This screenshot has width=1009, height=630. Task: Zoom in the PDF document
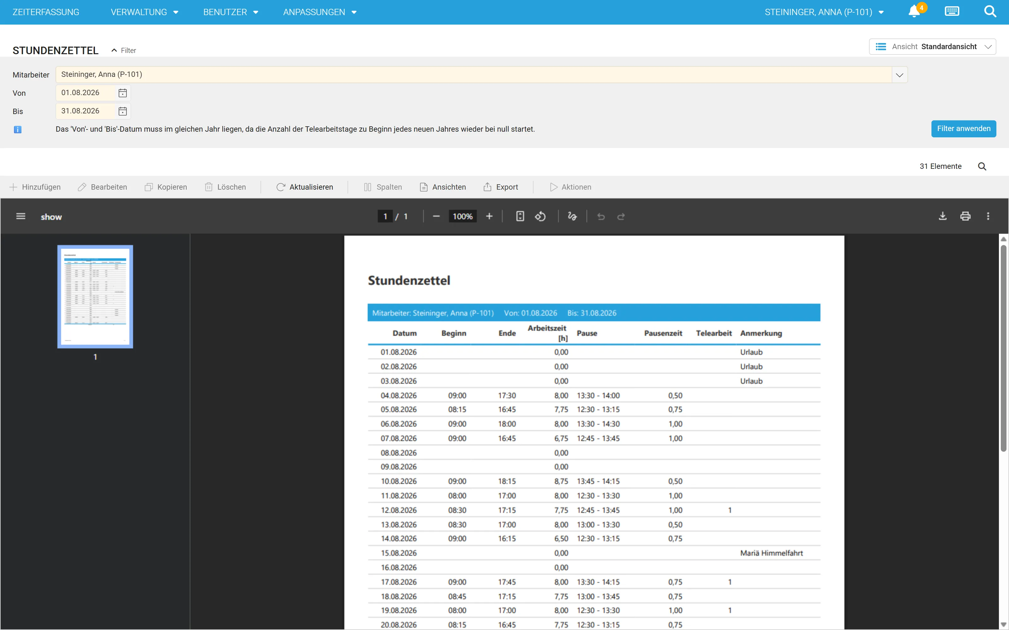pos(489,216)
